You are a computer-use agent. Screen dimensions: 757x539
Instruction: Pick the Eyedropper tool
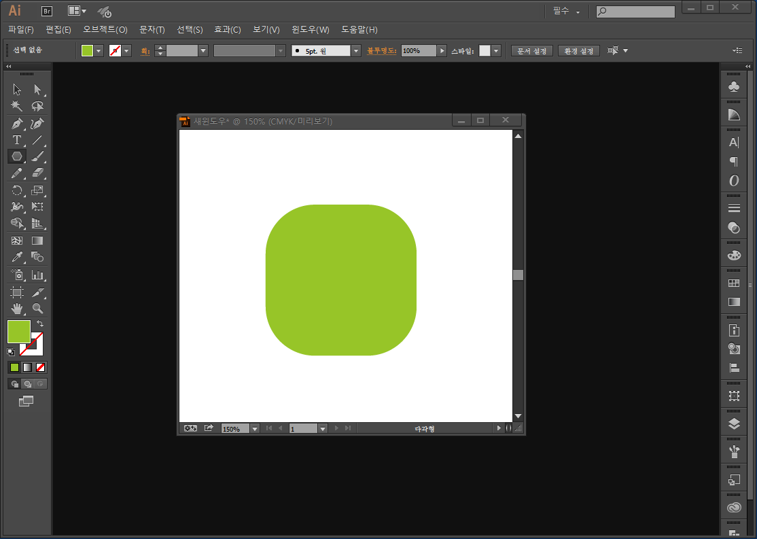[17, 258]
